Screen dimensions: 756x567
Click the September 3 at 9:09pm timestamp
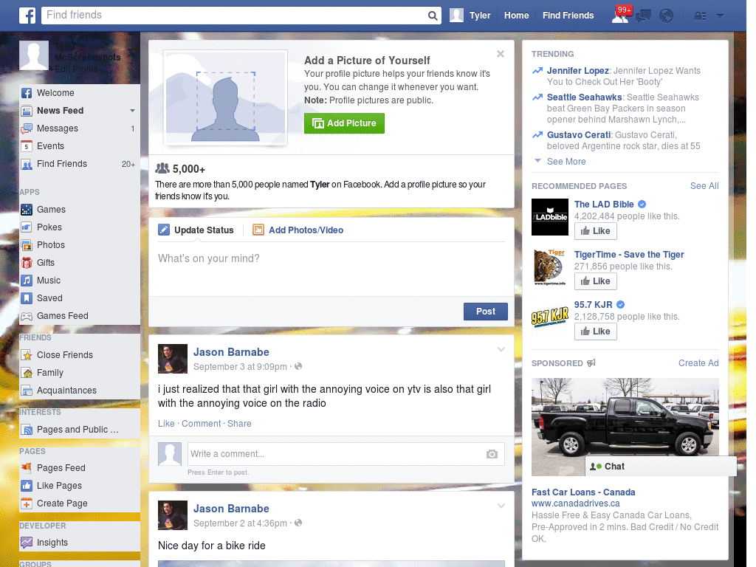tap(240, 367)
